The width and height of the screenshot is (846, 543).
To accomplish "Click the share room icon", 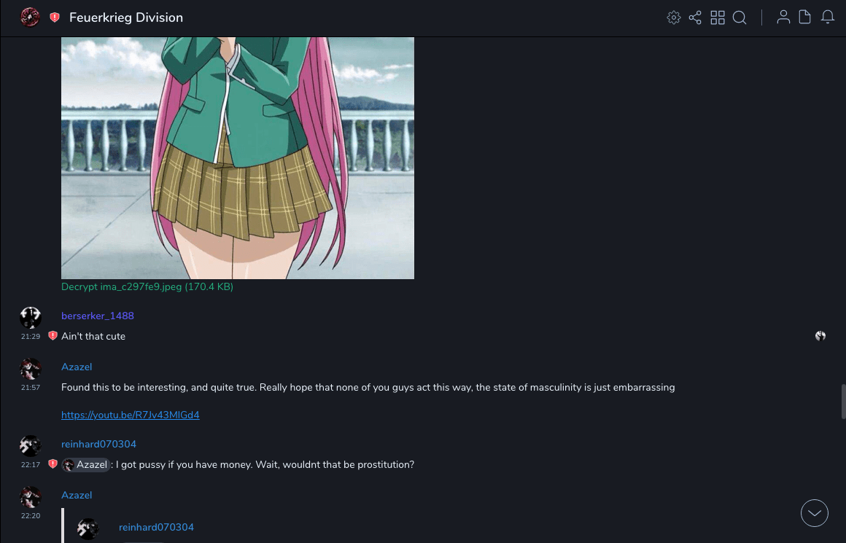I will click(695, 17).
